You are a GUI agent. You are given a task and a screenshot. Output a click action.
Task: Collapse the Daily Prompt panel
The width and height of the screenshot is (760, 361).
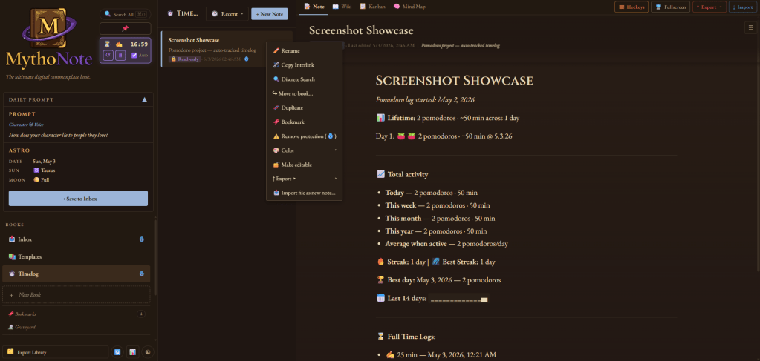tap(144, 99)
